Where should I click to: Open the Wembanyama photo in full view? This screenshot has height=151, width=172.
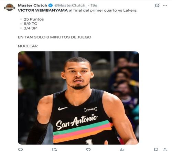point(78,98)
